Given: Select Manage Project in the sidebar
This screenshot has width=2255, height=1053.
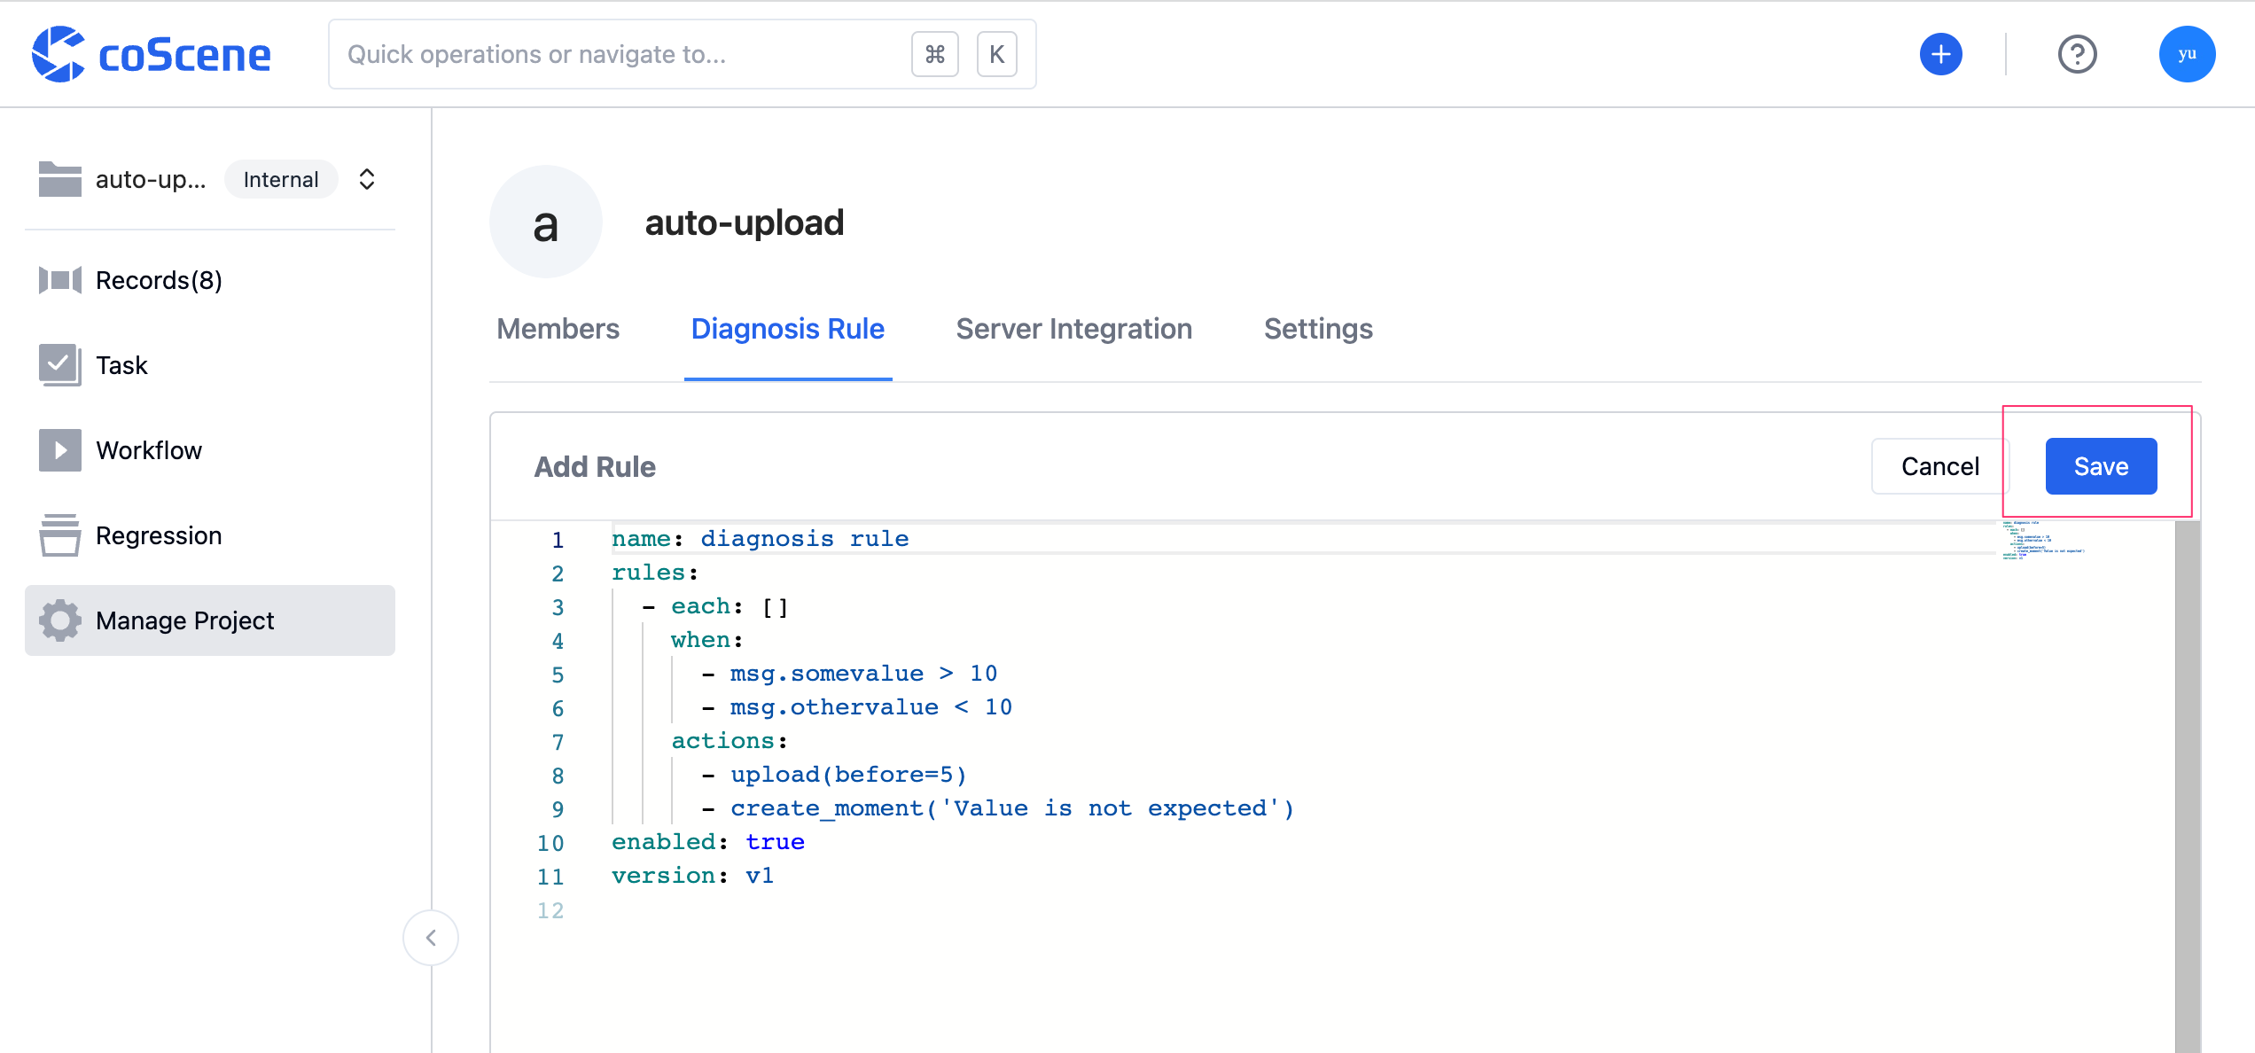Looking at the screenshot, I should (x=210, y=620).
